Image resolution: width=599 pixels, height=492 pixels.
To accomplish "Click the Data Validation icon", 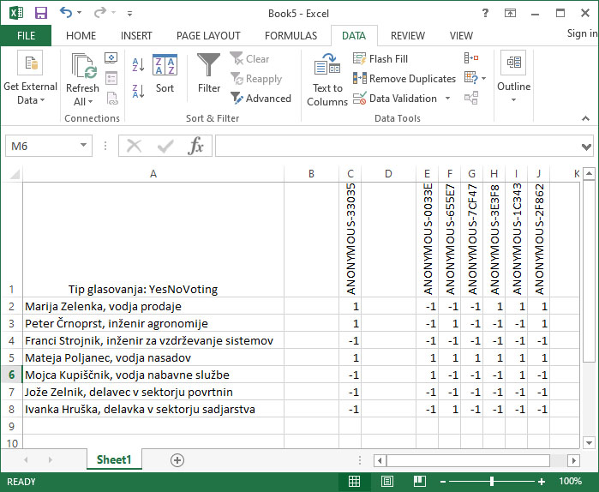I will coord(359,99).
